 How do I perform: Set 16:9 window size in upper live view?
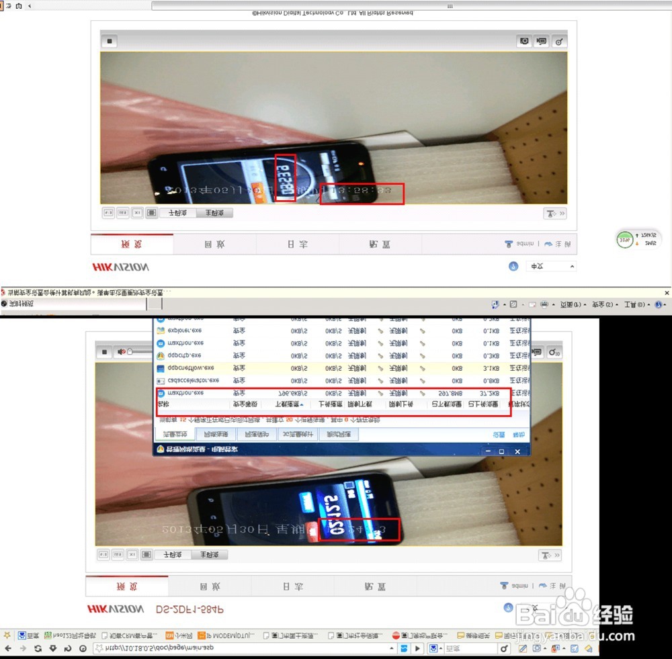click(123, 212)
